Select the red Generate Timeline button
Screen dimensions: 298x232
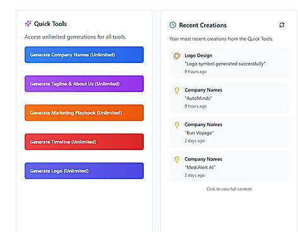(84, 142)
